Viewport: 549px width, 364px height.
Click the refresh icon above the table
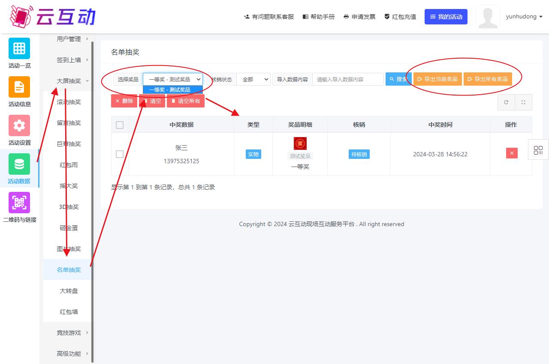(506, 102)
